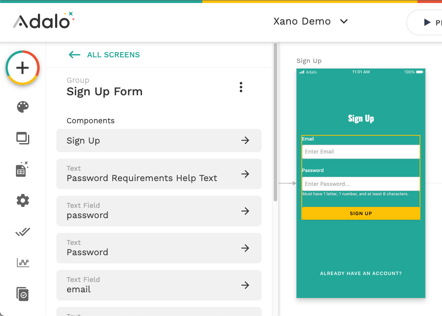Viewport: 442px width, 316px height.
Task: Open the Sign Up component row
Action: pos(159,141)
